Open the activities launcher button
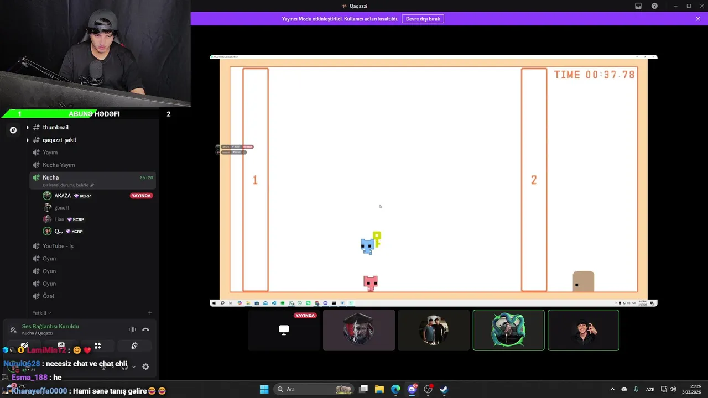This screenshot has width=708, height=398. 98,346
